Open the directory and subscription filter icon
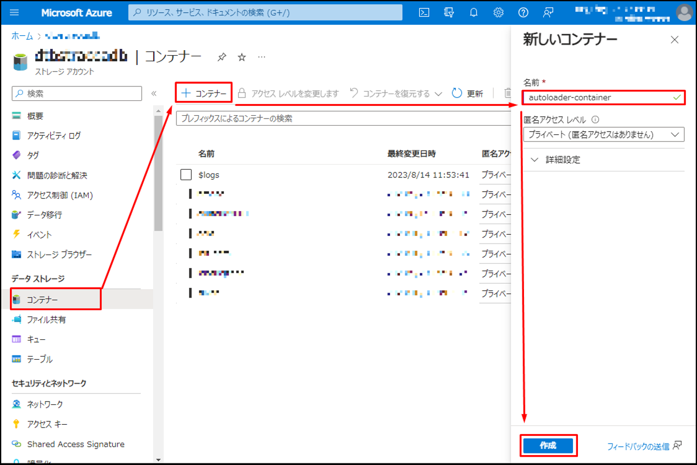 pos(449,12)
